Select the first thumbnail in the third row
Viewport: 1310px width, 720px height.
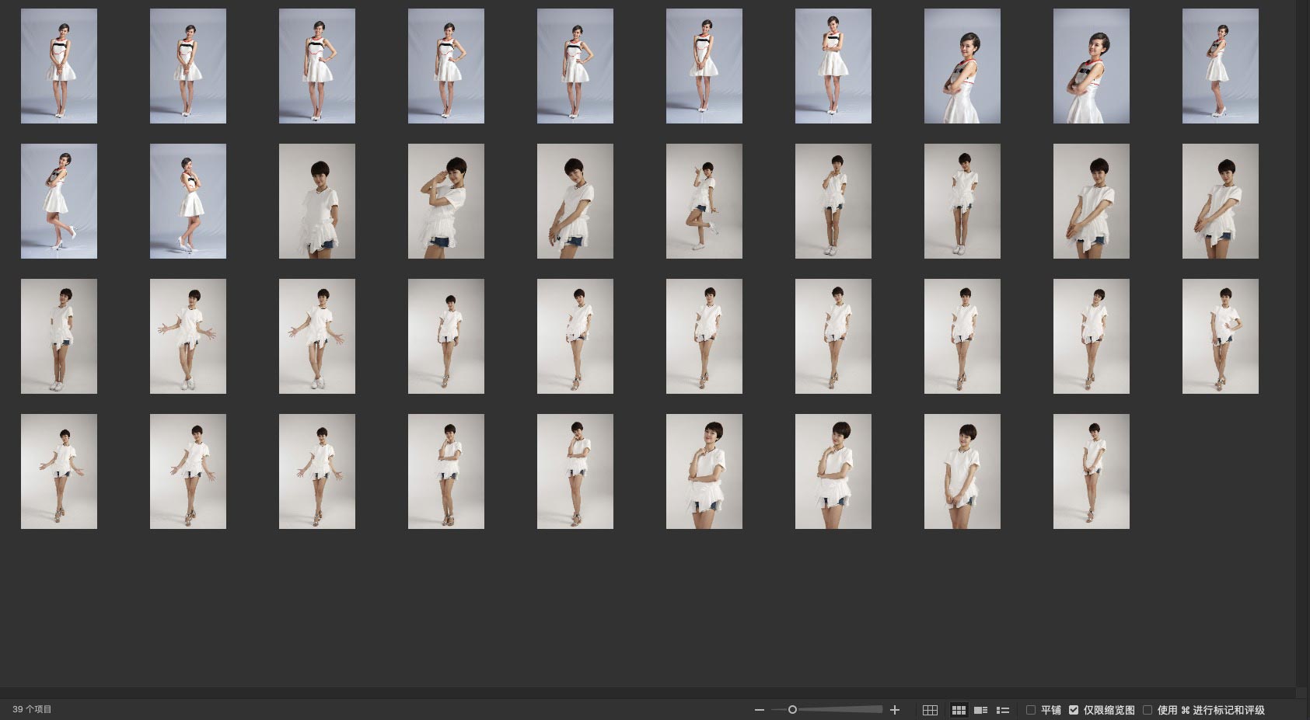[59, 336]
